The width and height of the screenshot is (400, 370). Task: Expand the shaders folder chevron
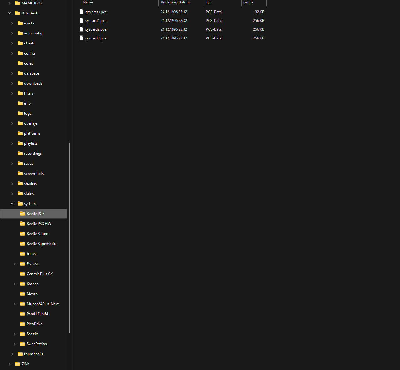coord(12,184)
